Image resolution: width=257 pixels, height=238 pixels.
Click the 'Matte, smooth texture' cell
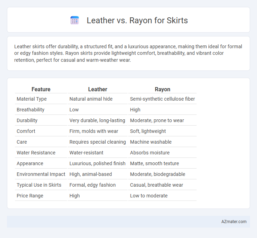point(155,163)
